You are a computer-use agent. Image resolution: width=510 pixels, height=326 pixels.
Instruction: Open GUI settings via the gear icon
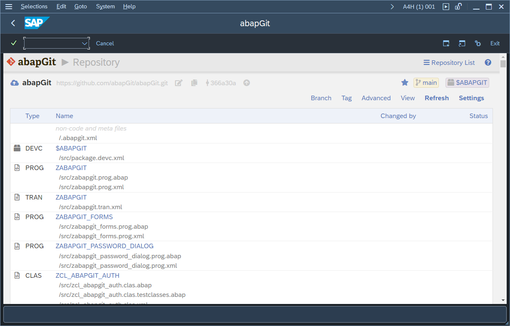(478, 43)
